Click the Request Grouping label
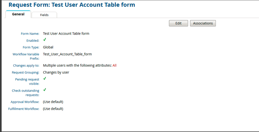Image resolution: width=259 pixels, height=132 pixels. click(25, 73)
